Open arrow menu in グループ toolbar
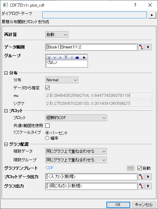Screen dimensions: 158x209 (84, 58)
